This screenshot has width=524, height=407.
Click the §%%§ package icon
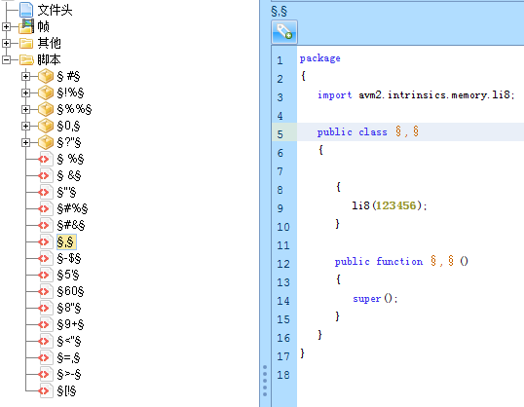46,109
